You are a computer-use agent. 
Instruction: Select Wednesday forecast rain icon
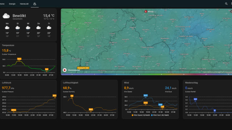click(28, 28)
